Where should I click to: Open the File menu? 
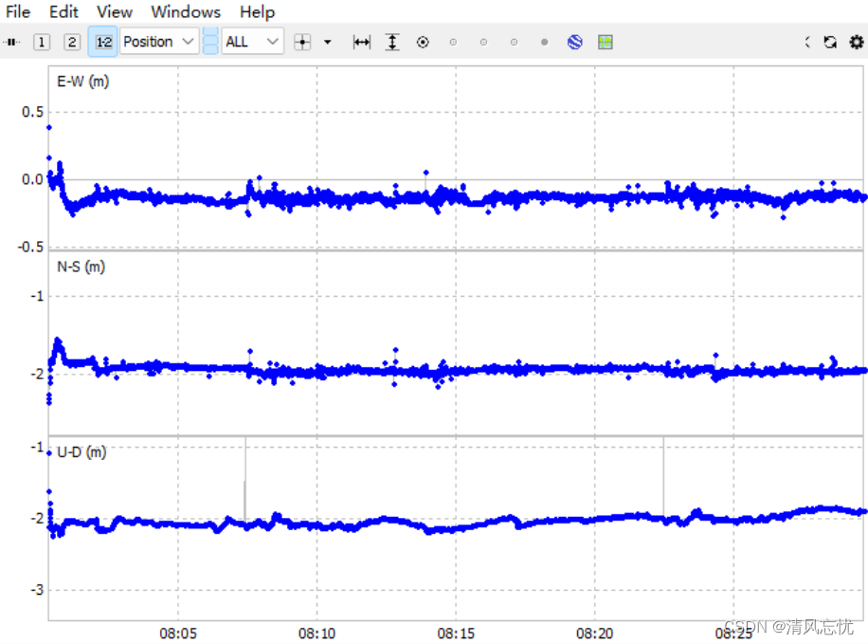click(x=18, y=11)
